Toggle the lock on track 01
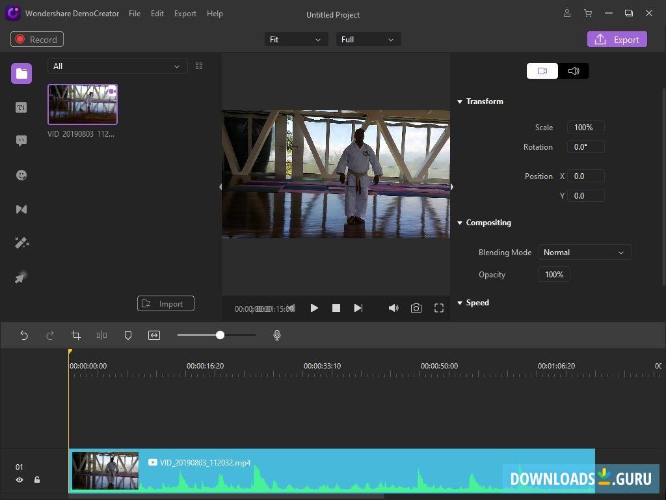 [37, 480]
